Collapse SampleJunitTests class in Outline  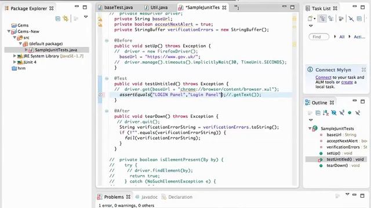(310, 128)
